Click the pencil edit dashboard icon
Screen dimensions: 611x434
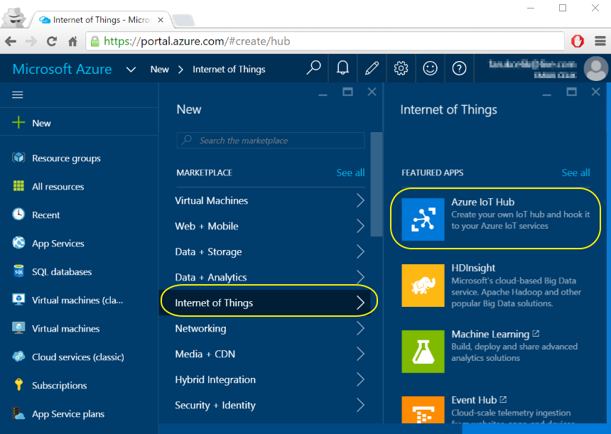[372, 69]
